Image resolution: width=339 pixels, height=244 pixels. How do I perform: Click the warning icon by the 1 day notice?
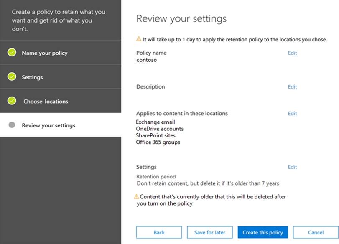click(139, 39)
